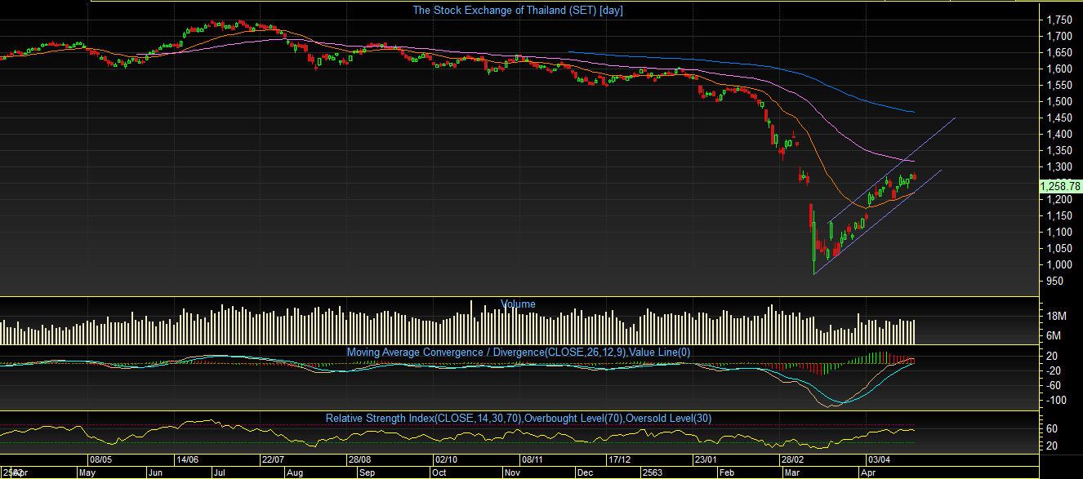Viewport: 1083px width, 479px height.
Task: Click the 1,550 price axis label
Action: 1059,85
